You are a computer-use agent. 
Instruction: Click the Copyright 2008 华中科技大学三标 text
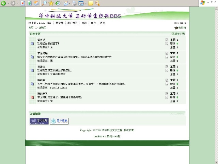coord(107,130)
